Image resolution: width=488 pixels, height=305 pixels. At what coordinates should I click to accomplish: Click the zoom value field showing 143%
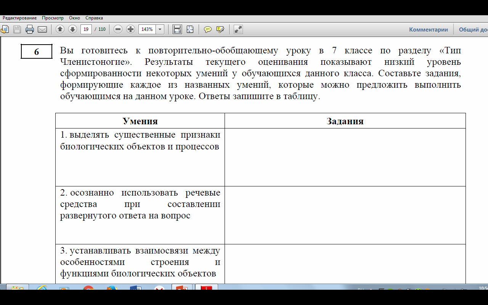click(147, 29)
